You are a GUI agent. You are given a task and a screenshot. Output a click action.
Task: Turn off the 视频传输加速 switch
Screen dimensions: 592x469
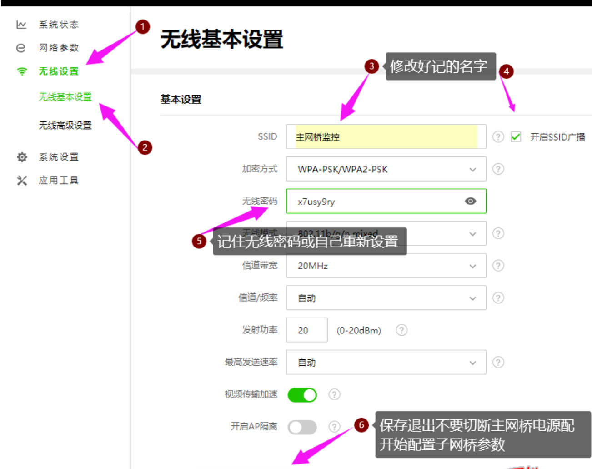point(302,395)
